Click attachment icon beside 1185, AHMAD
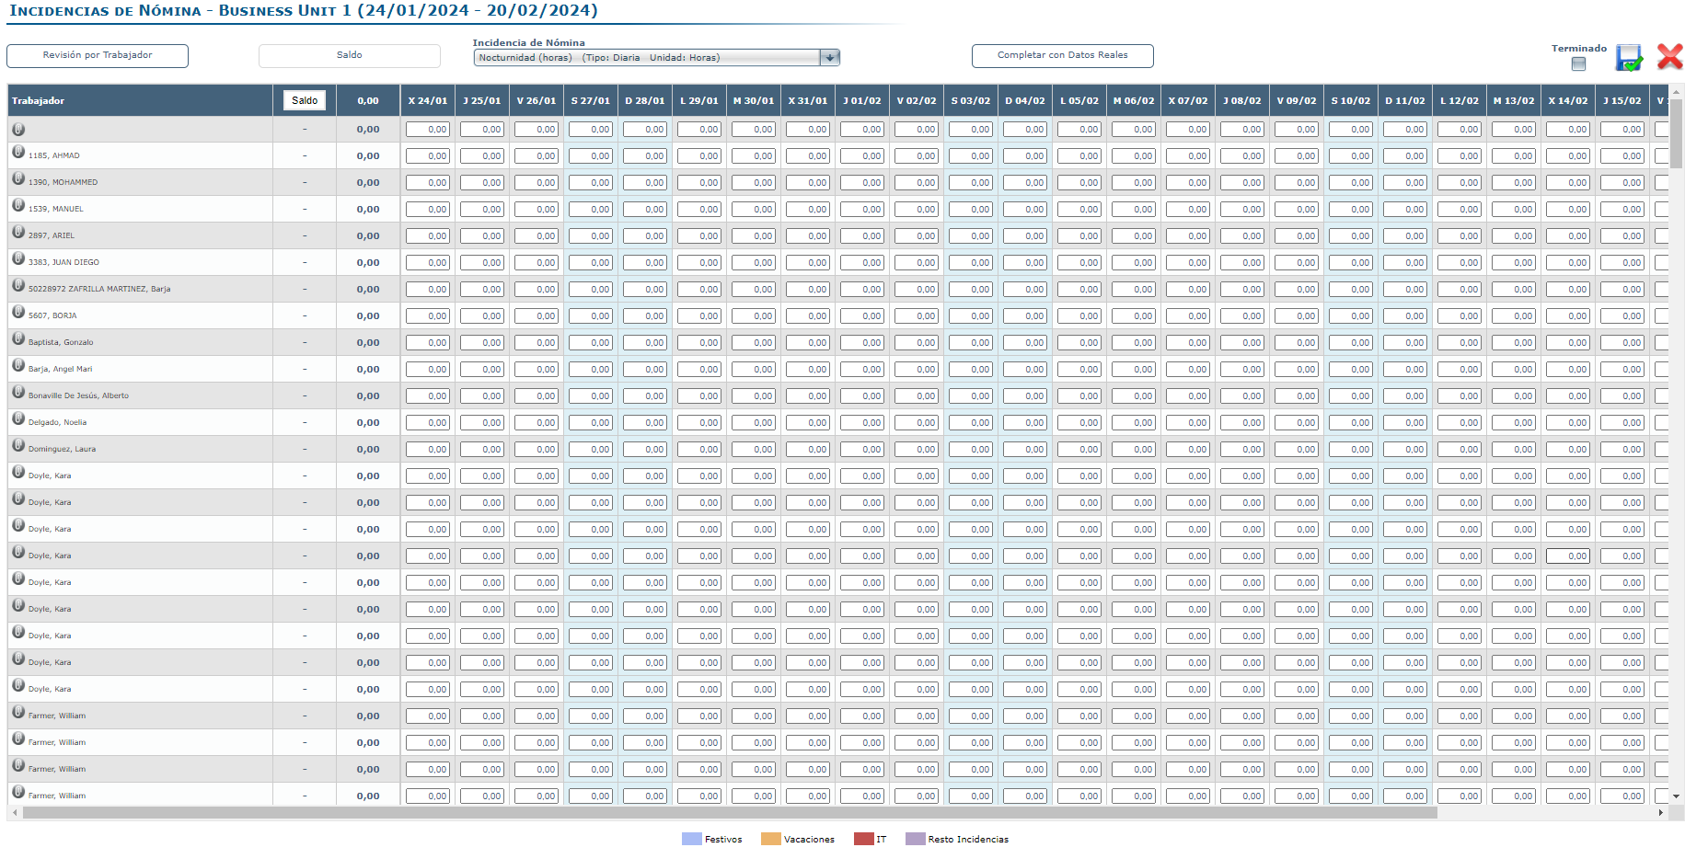 [x=18, y=153]
